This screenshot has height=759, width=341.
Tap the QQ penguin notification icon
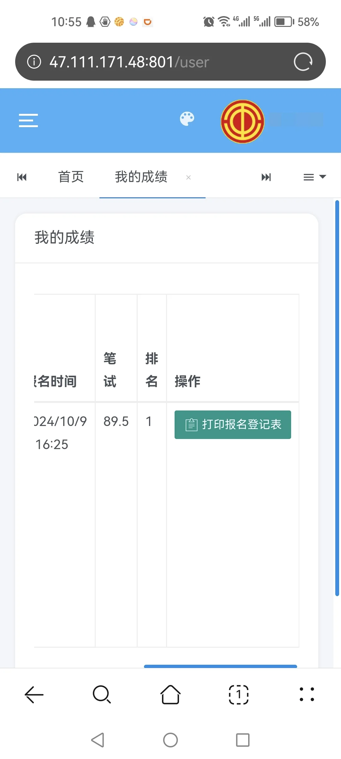pyautogui.click(x=91, y=22)
